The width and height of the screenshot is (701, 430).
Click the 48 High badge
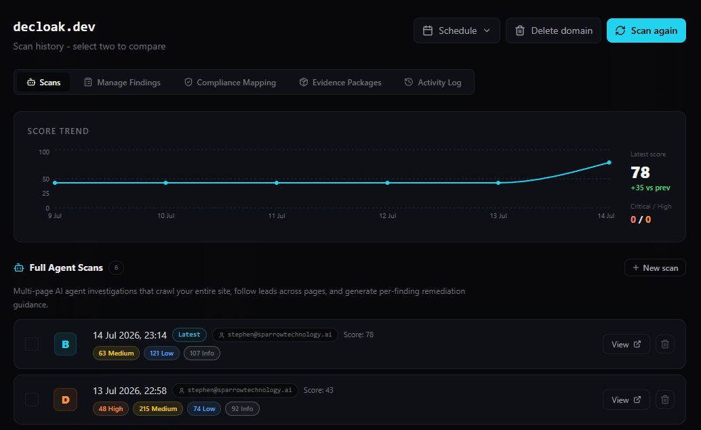[x=111, y=408]
